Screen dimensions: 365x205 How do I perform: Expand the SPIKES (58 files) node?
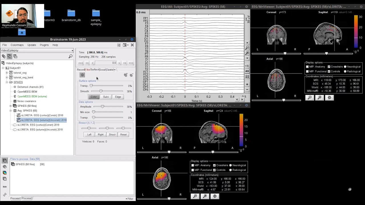pos(11,106)
